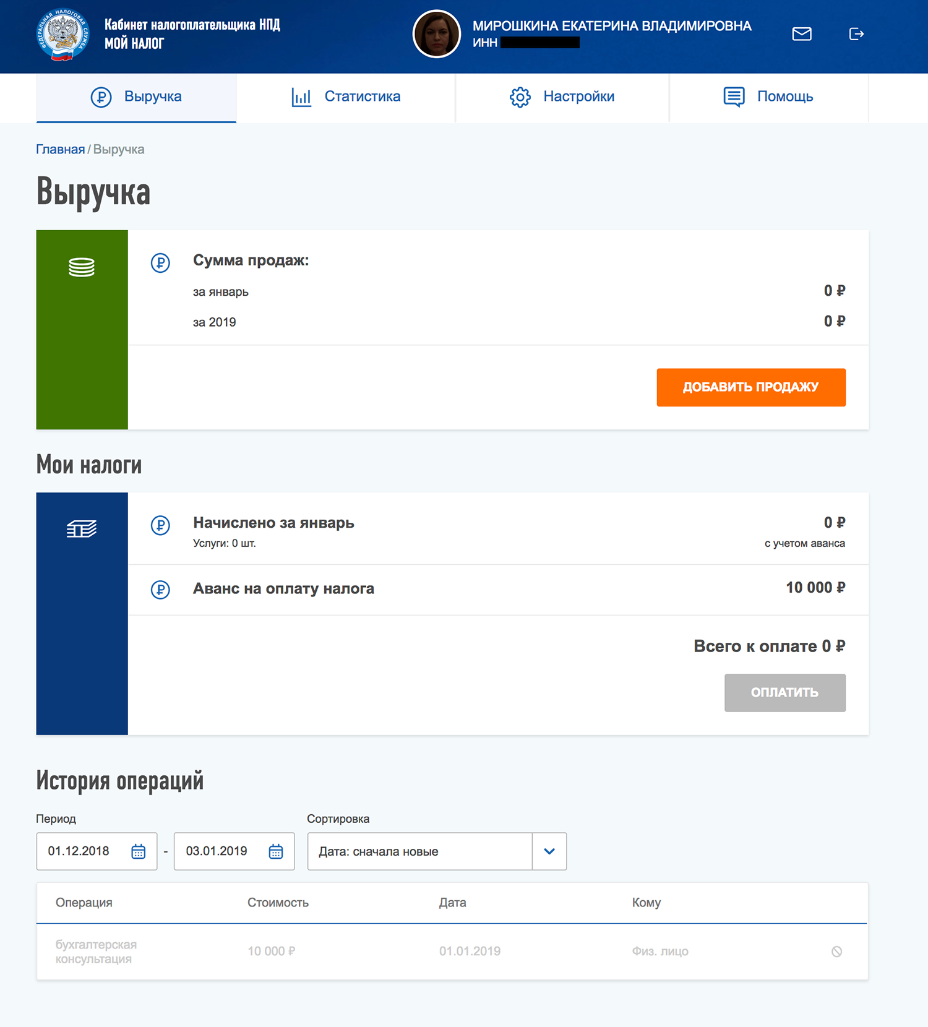The image size is (928, 1027).
Task: Open the mail envelope icon in header
Action: 801,34
